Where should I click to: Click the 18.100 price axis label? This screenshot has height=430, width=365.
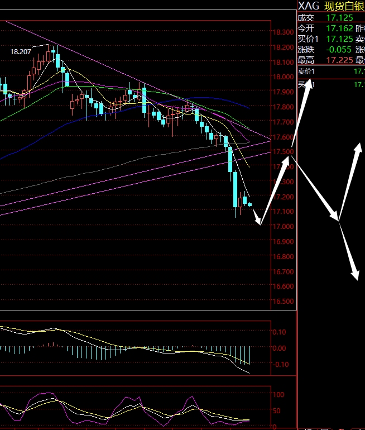(284, 62)
